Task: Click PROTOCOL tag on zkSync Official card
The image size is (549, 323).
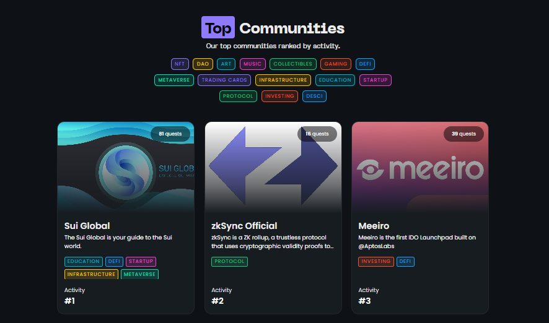Action: (x=229, y=262)
